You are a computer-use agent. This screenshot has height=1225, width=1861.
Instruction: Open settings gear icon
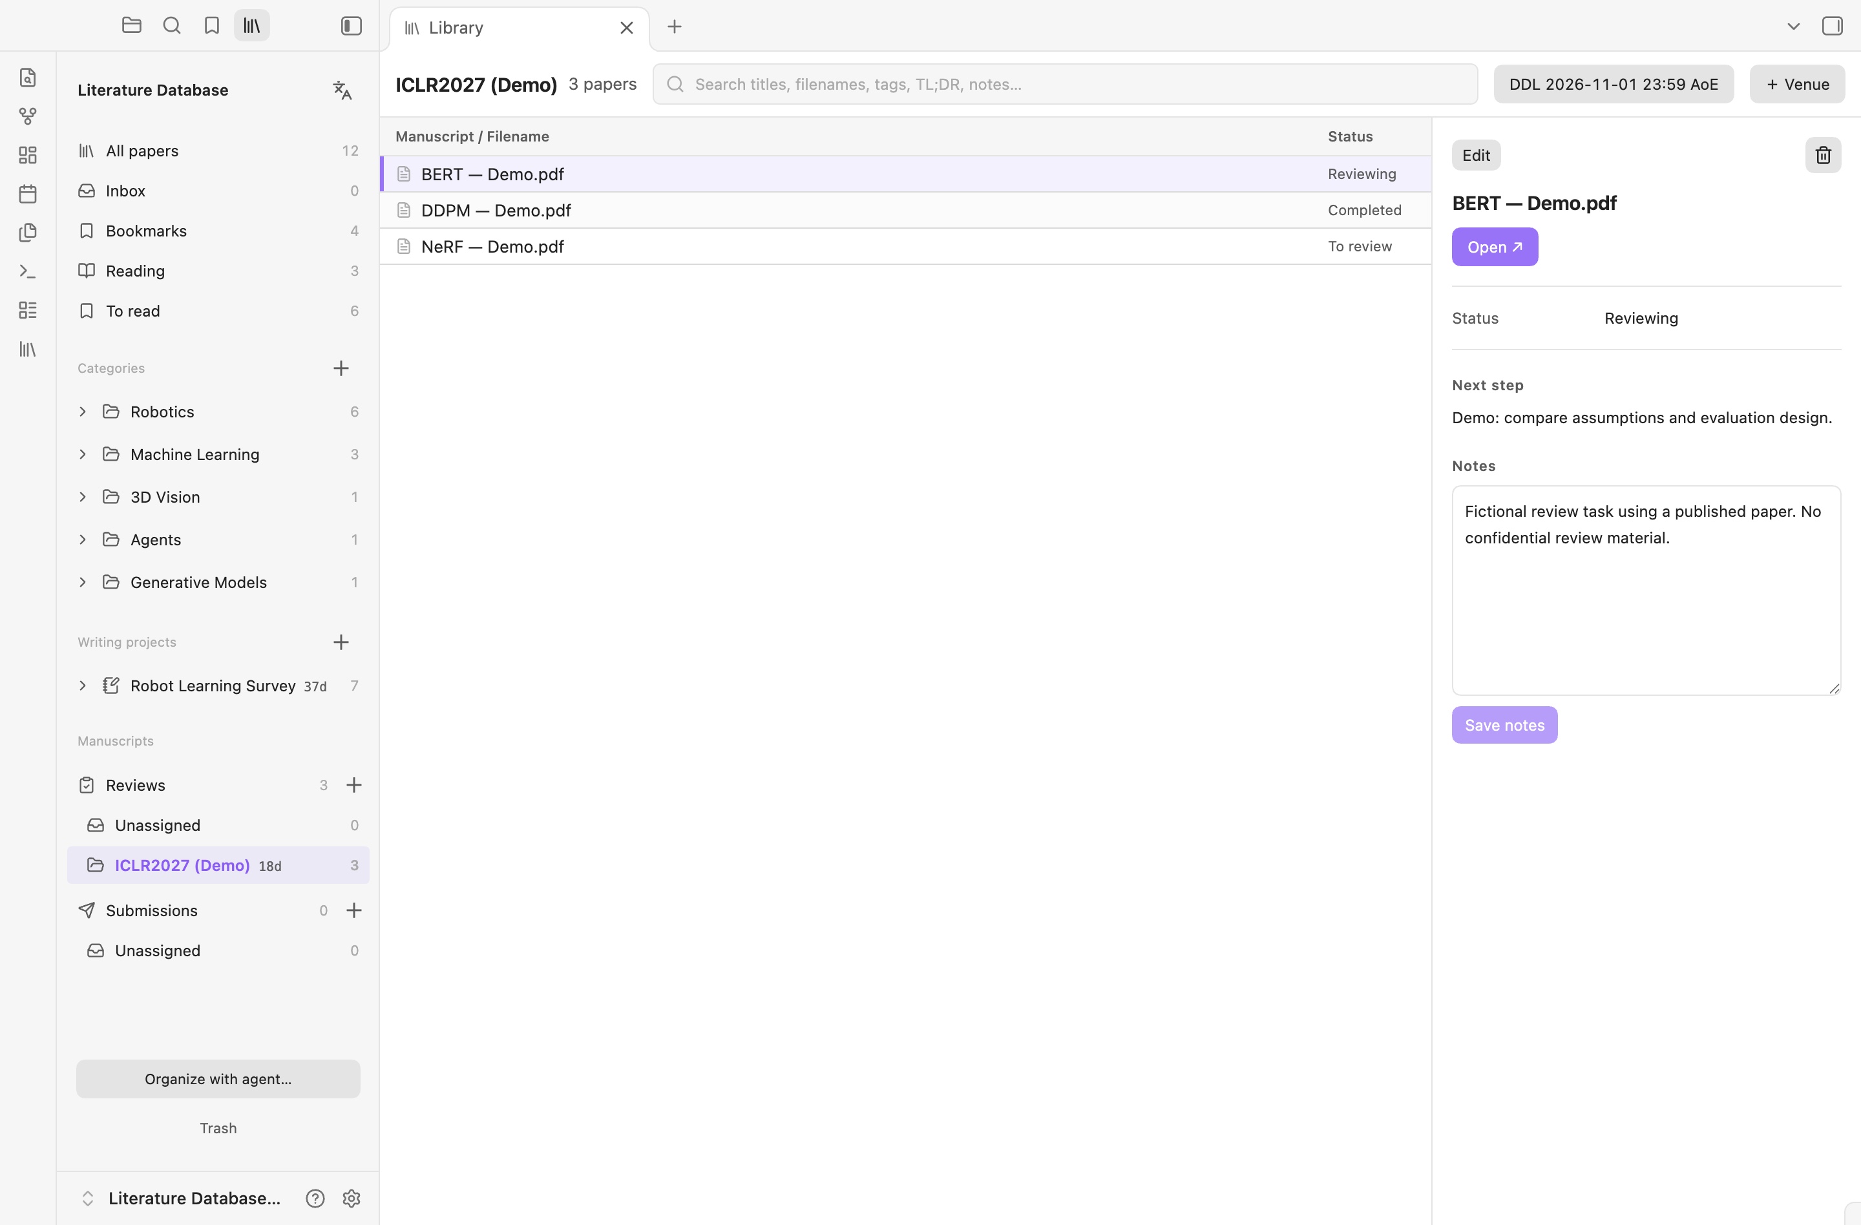[x=352, y=1199]
